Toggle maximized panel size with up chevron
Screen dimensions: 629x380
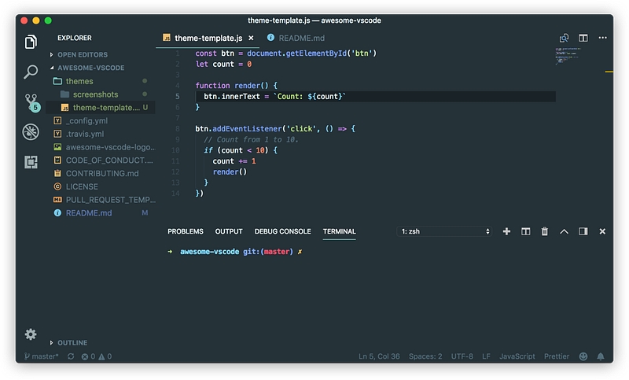tap(564, 231)
